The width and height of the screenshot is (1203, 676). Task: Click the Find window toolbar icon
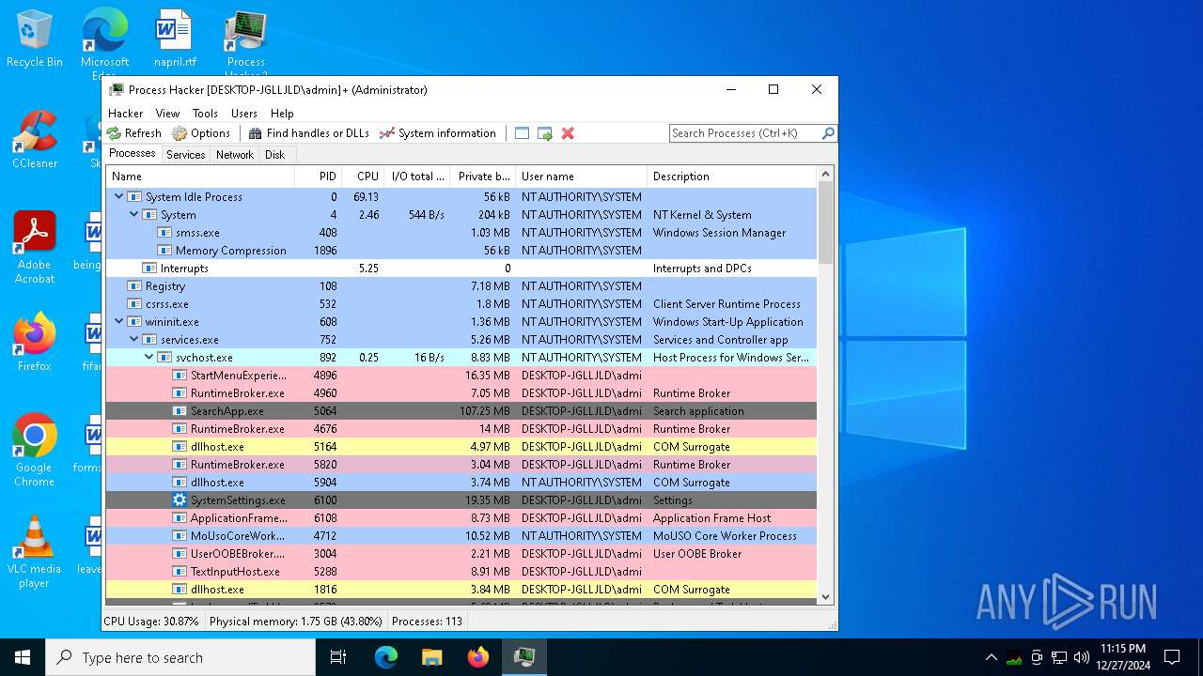(x=523, y=133)
